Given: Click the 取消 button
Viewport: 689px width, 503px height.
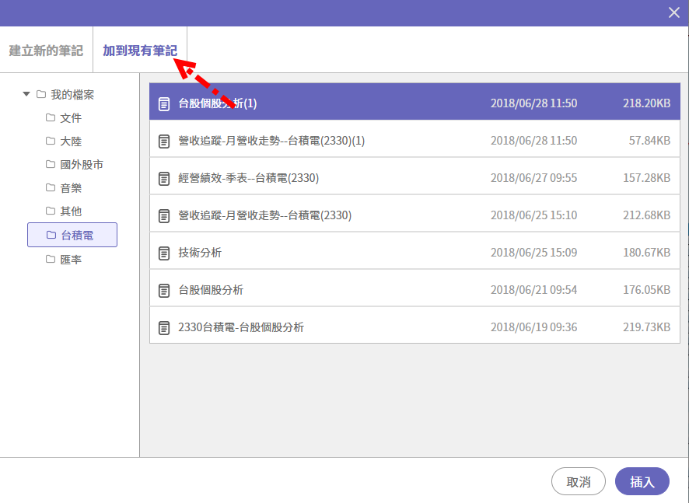Looking at the screenshot, I should [578, 482].
